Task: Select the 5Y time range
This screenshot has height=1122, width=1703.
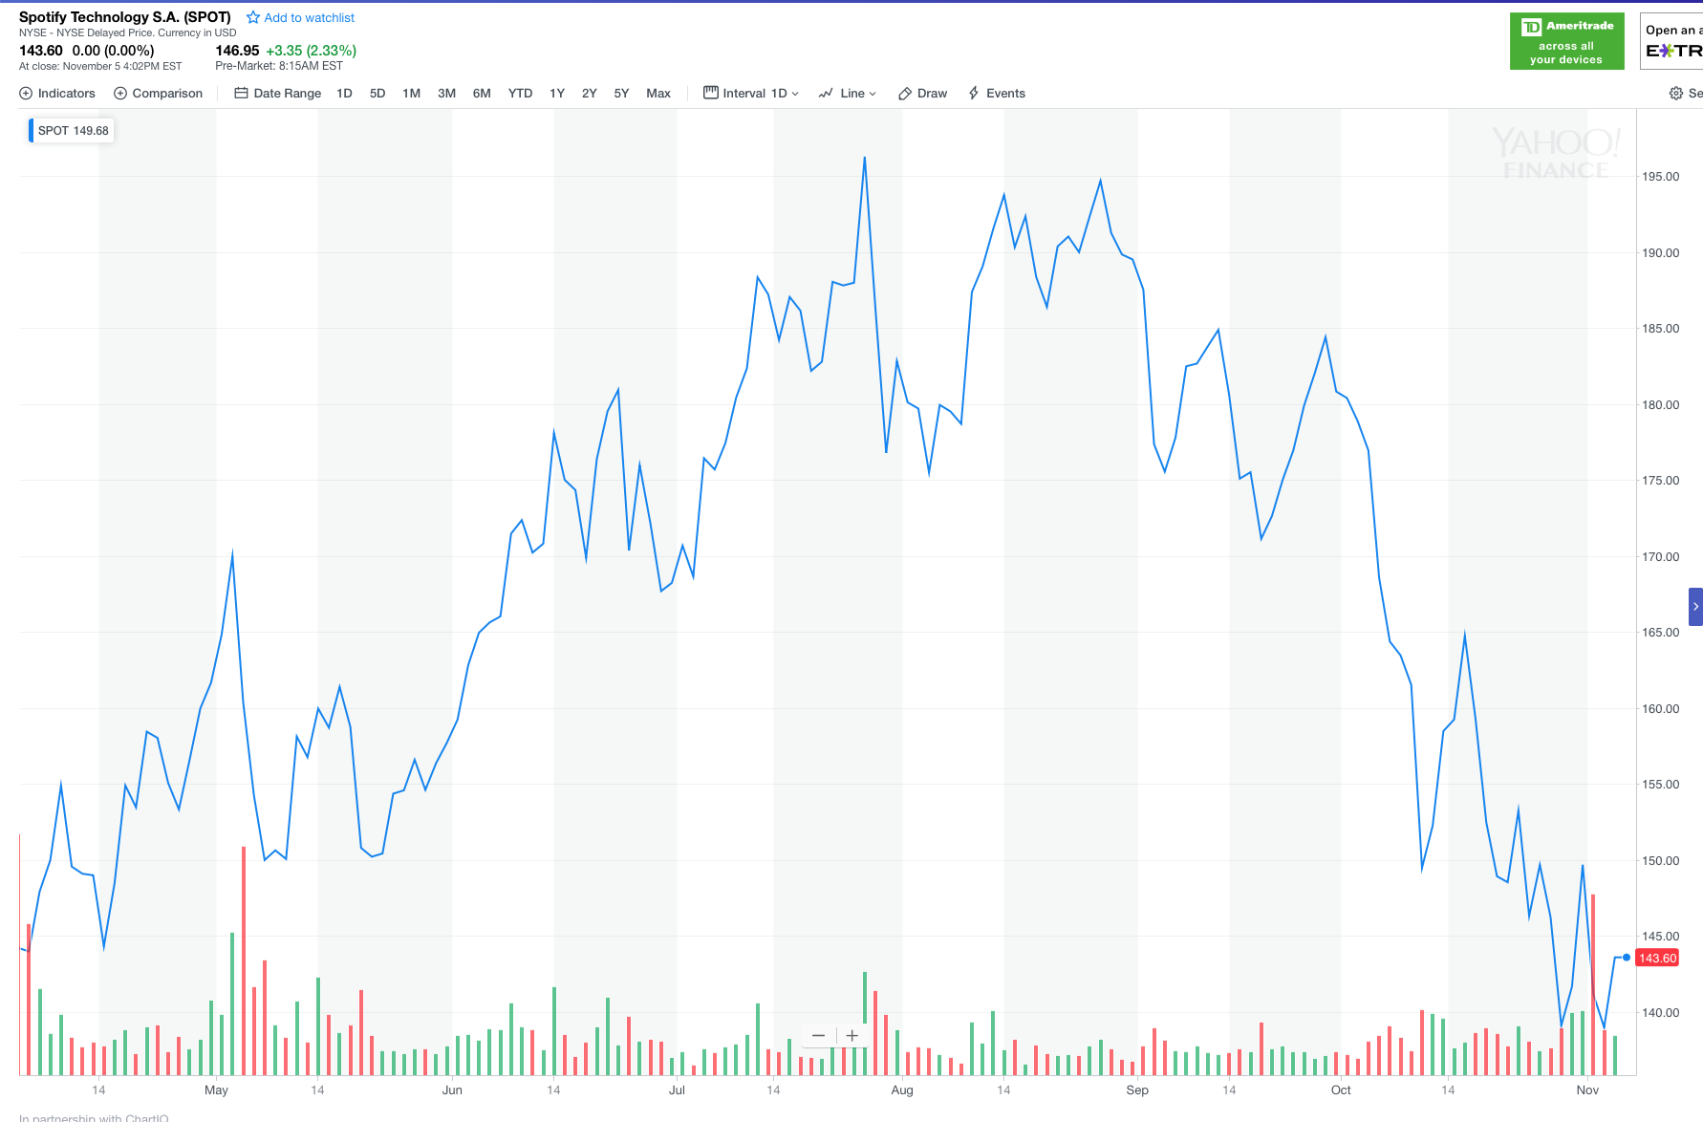Action: [x=621, y=94]
